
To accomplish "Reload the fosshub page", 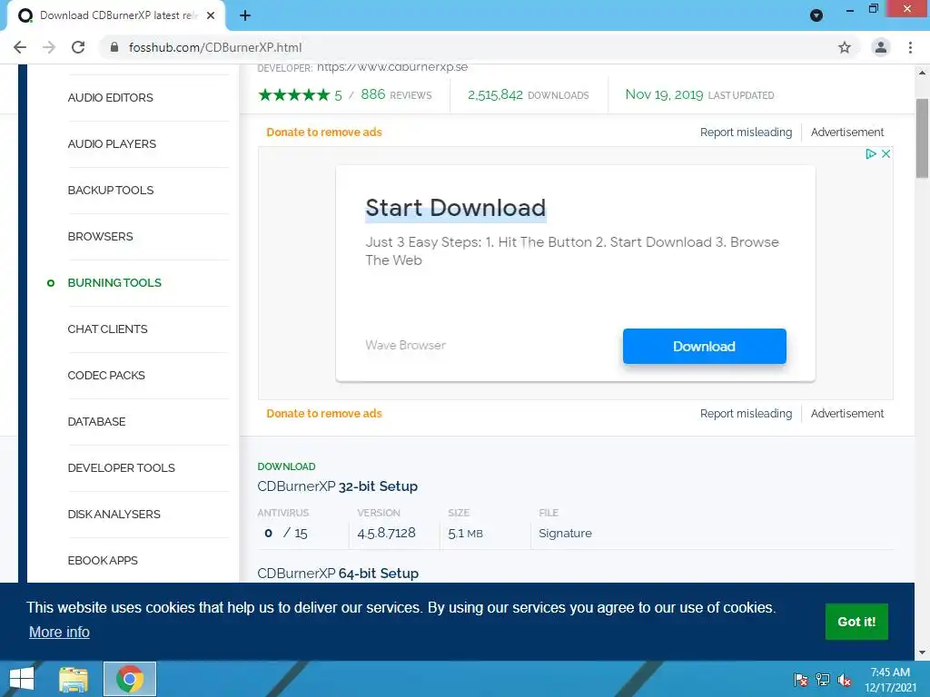I will pos(78,47).
